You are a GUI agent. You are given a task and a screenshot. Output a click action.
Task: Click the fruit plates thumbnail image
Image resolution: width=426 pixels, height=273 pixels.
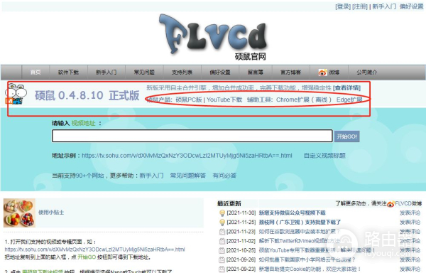pyautogui.click(x=19, y=213)
